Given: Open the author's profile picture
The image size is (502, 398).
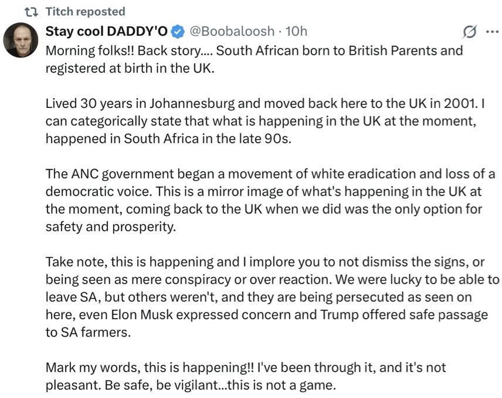Looking at the screenshot, I should point(21,40).
